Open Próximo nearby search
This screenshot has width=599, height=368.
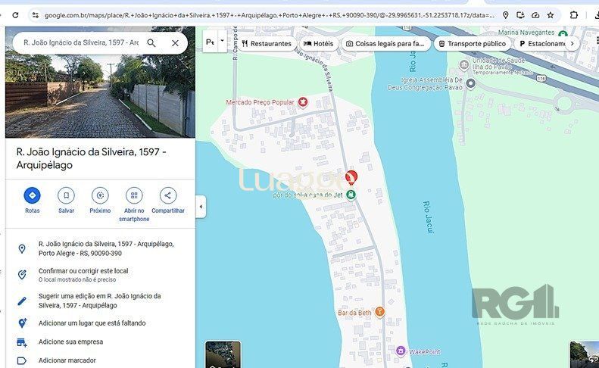point(100,195)
